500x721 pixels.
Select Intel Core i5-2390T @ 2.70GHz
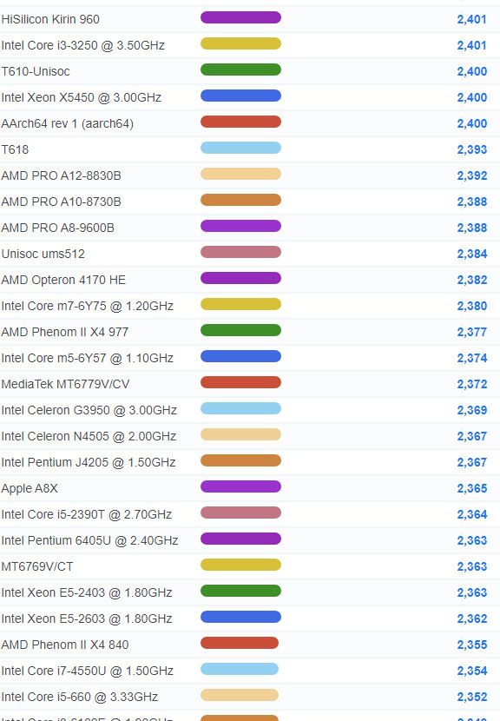pyautogui.click(x=87, y=514)
